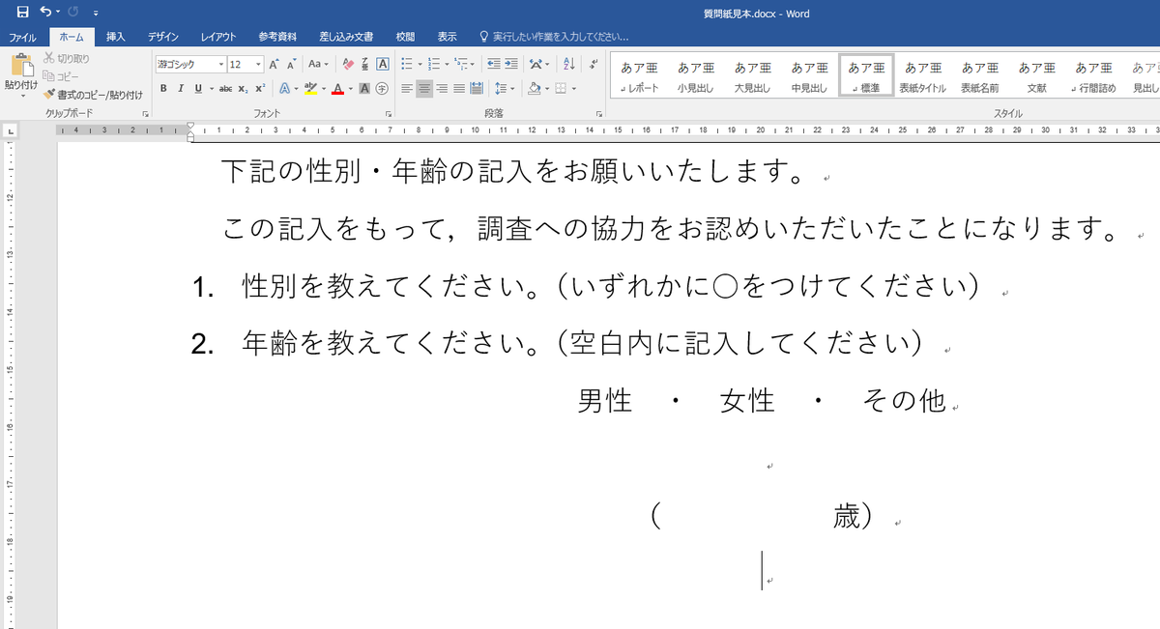Click the show paragraph marks icon

point(592,64)
